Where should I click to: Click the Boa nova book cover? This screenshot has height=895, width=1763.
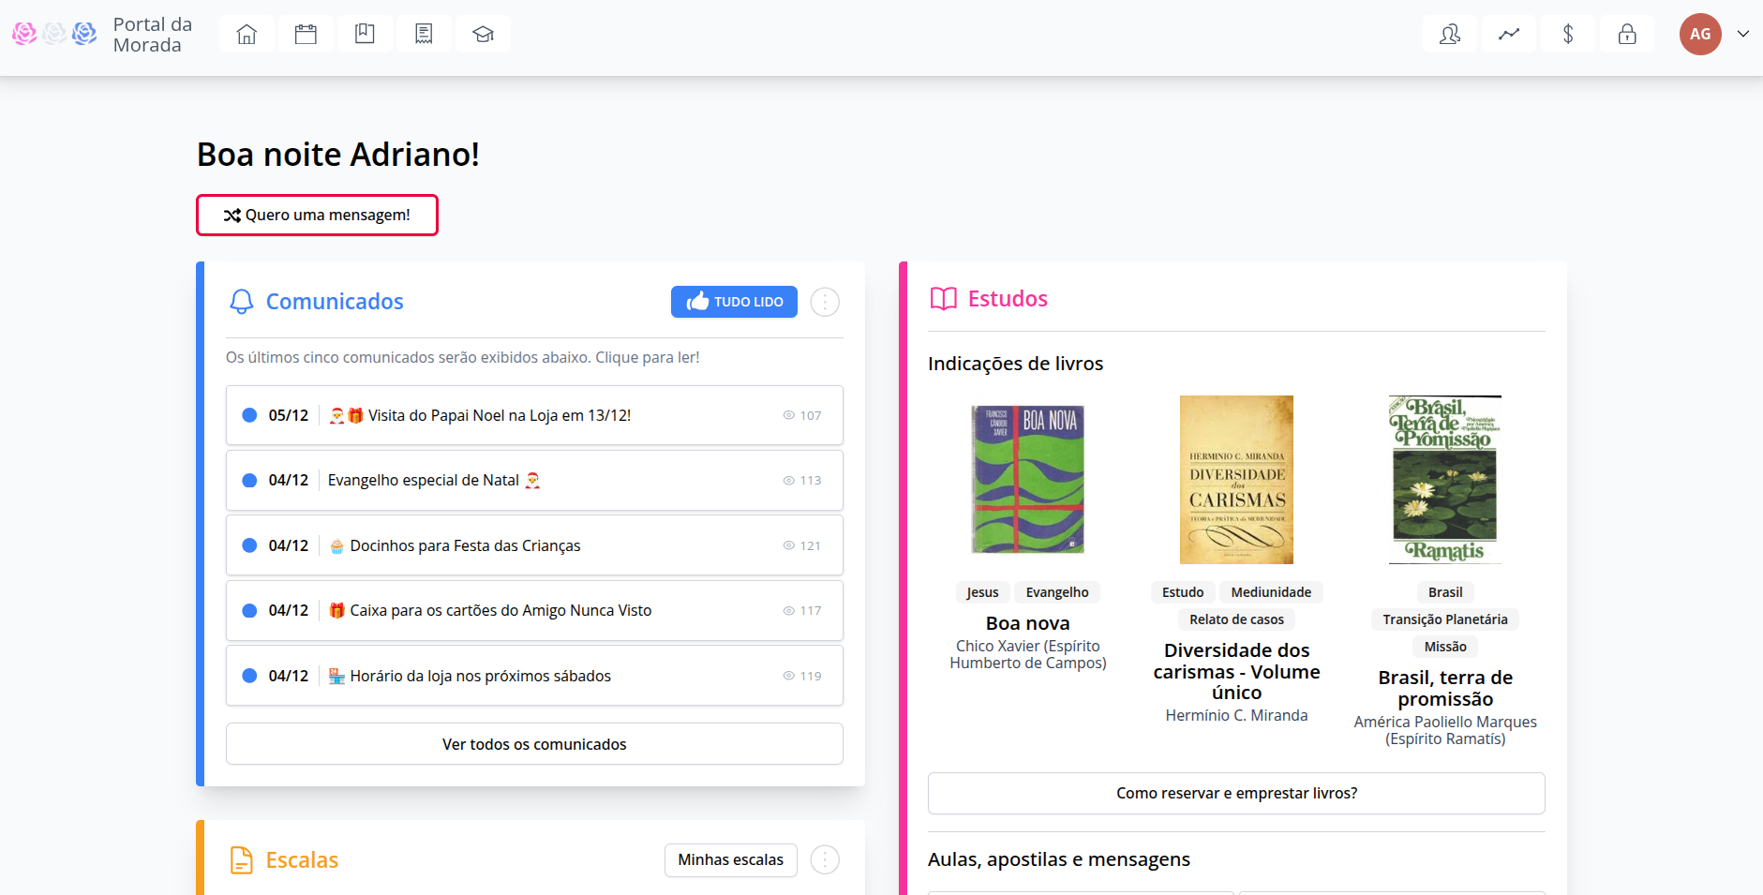click(1028, 479)
